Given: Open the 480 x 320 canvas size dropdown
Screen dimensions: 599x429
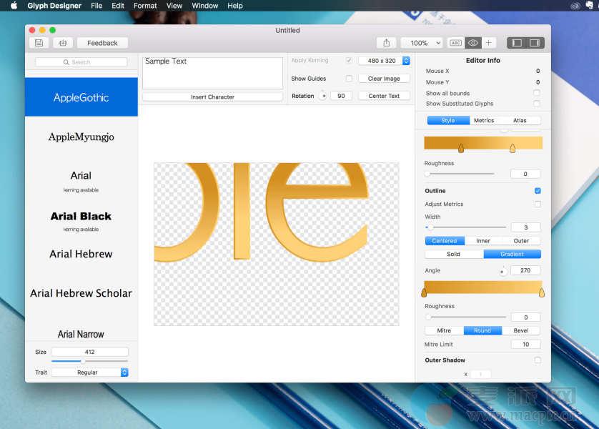Looking at the screenshot, I should click(385, 61).
